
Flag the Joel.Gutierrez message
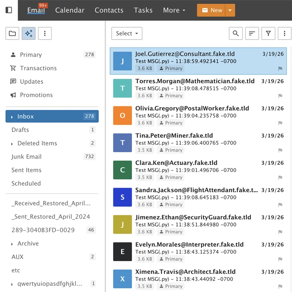(x=280, y=68)
